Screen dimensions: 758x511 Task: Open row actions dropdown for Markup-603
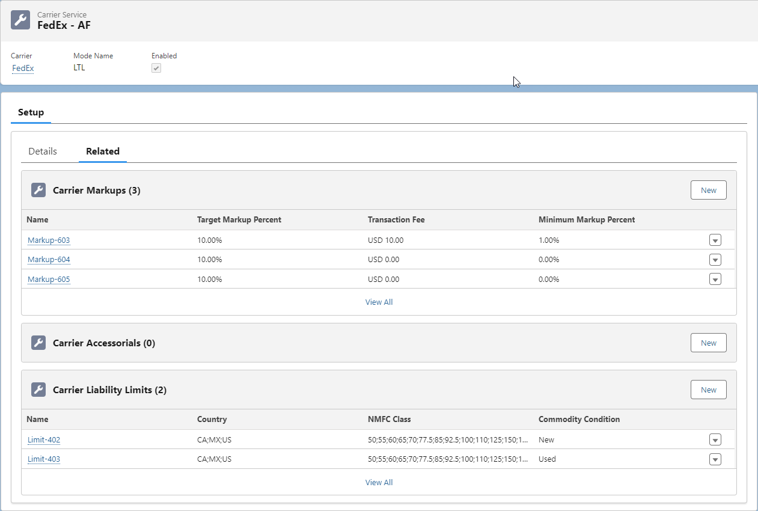[x=715, y=240]
